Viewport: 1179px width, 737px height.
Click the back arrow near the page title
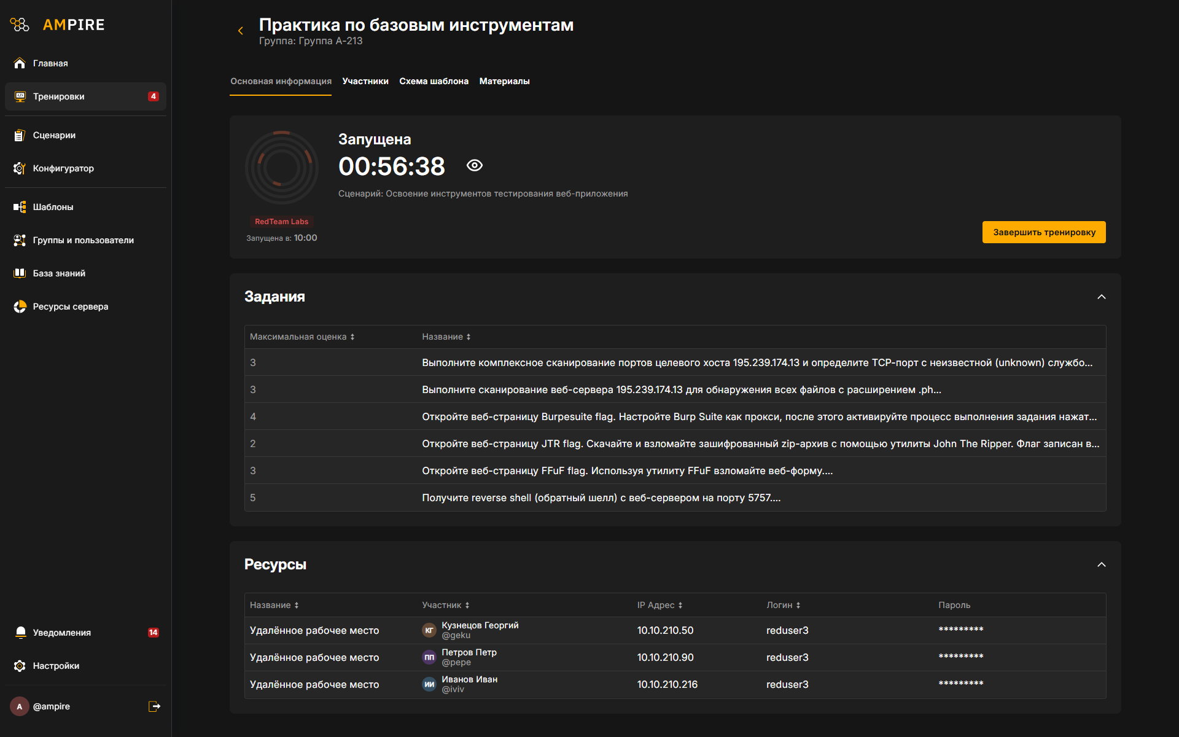240,30
